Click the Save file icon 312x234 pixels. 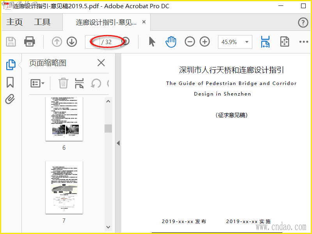pyautogui.click(x=11, y=42)
